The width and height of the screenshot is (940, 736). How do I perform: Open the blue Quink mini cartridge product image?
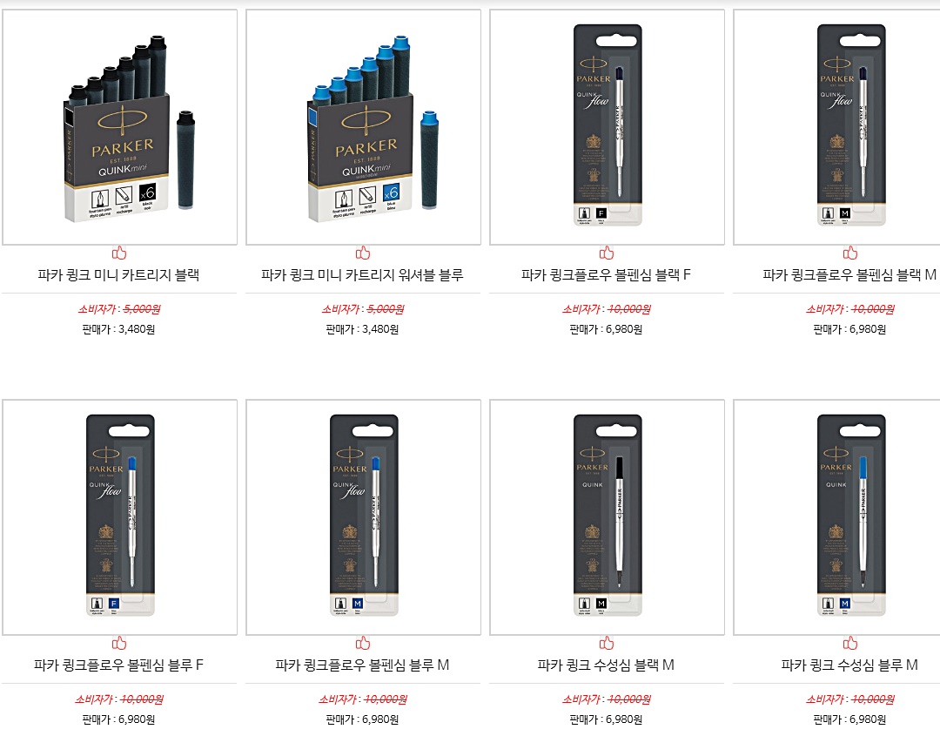(x=363, y=127)
